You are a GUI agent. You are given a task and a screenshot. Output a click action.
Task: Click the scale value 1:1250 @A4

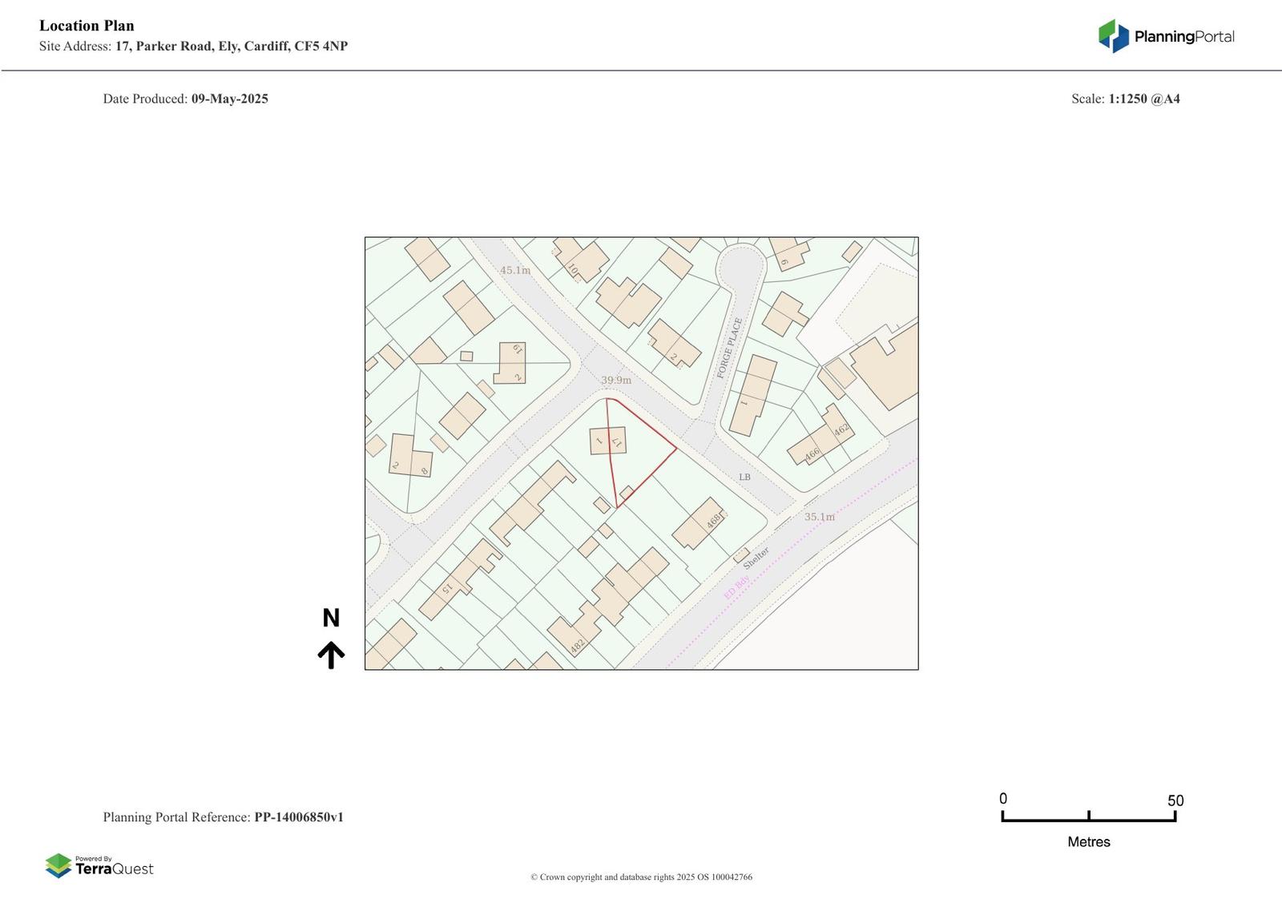coord(1143,99)
